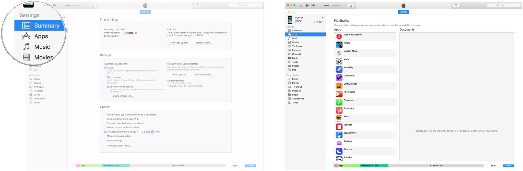Select the Canon PRINT app icon

(x=339, y=119)
